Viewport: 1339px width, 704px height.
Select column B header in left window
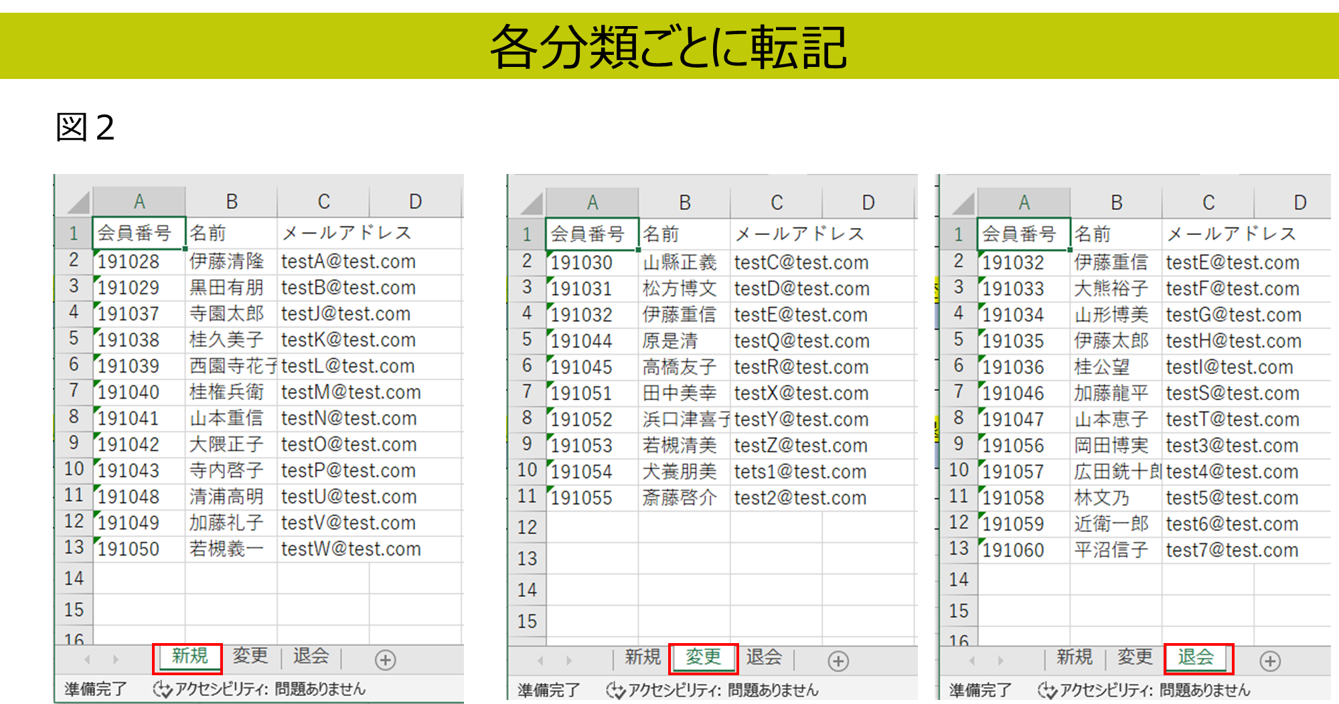coord(232,201)
